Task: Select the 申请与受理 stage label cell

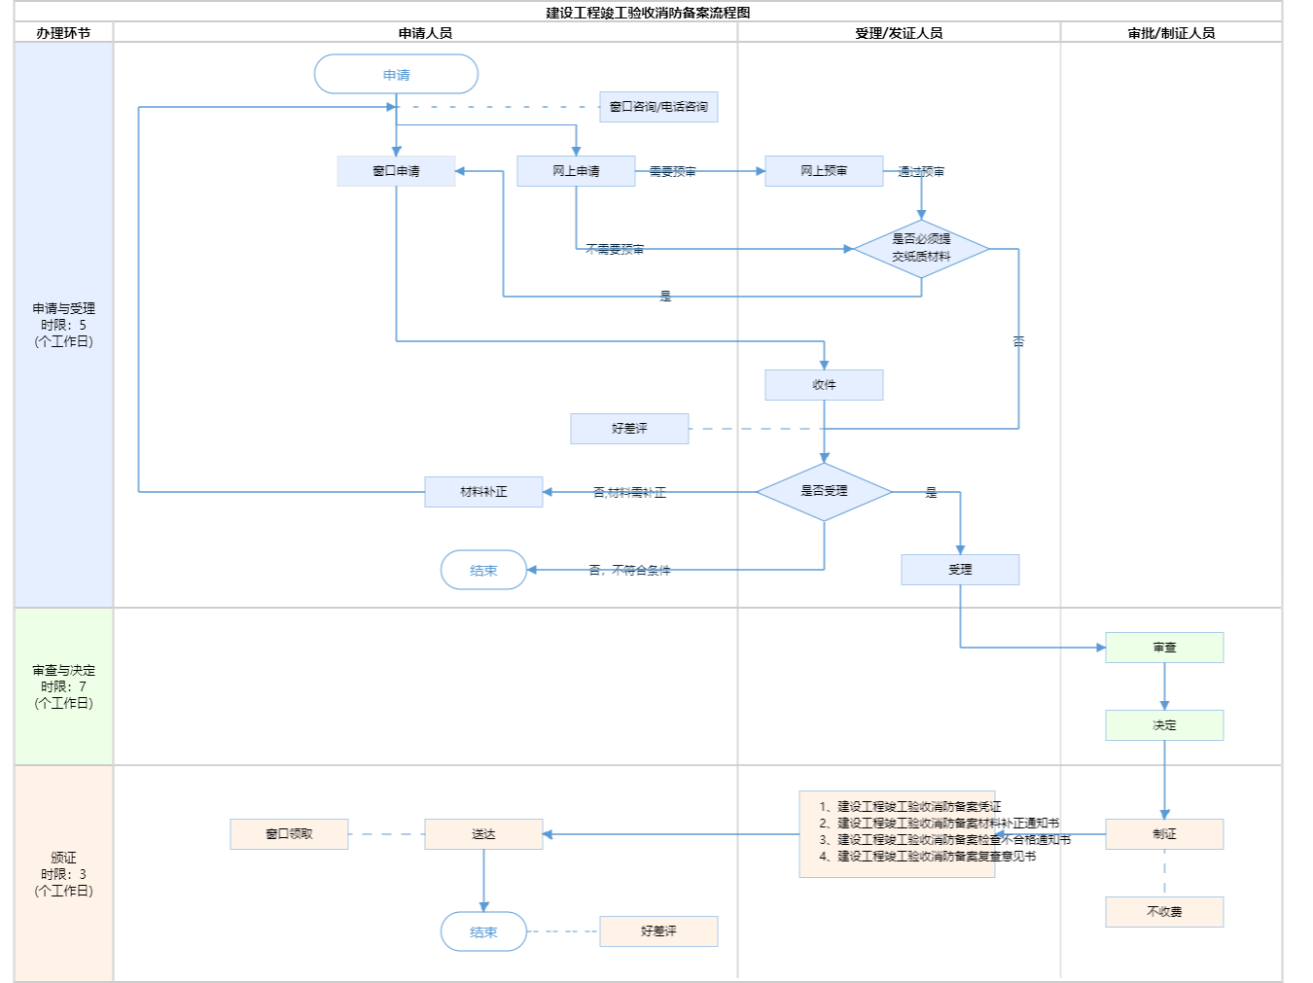Action: [63, 325]
